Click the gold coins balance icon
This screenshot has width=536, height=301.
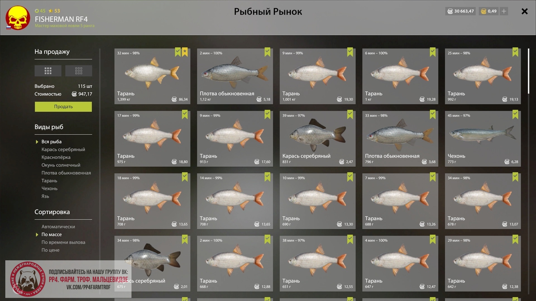[484, 11]
